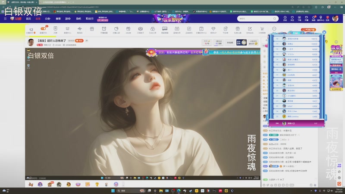Open the 分类 category dropdown
345x194 pixels.
click(48, 19)
